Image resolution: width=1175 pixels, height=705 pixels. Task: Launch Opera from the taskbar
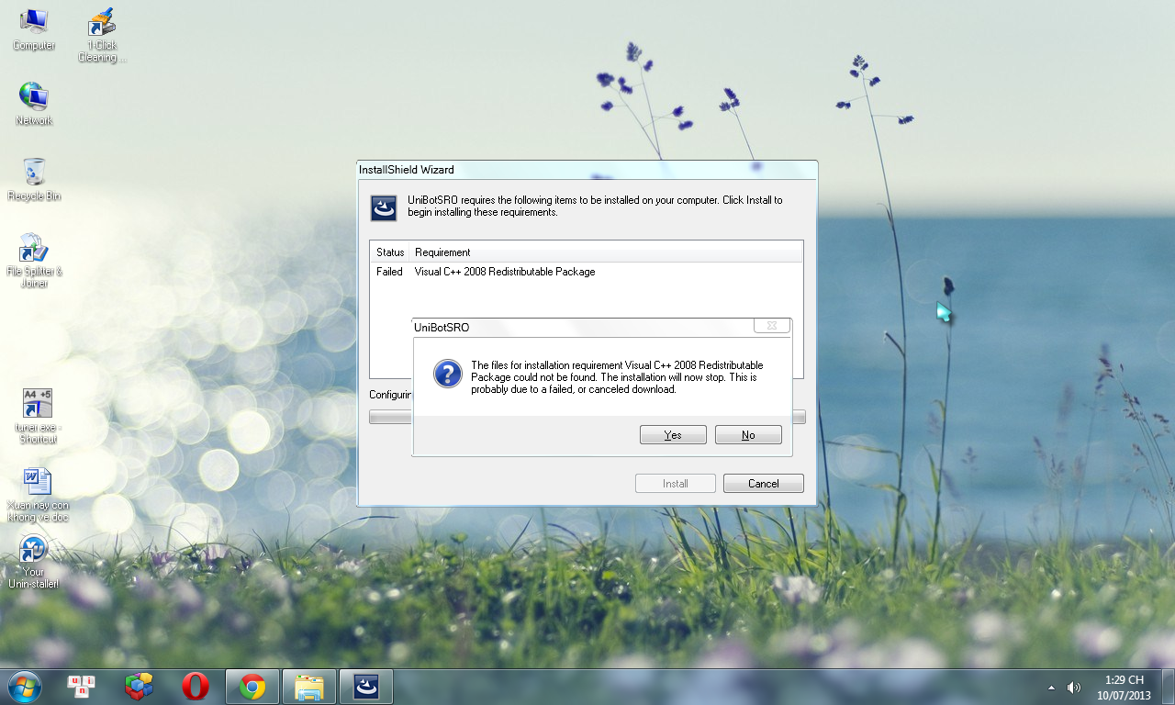[x=195, y=686]
